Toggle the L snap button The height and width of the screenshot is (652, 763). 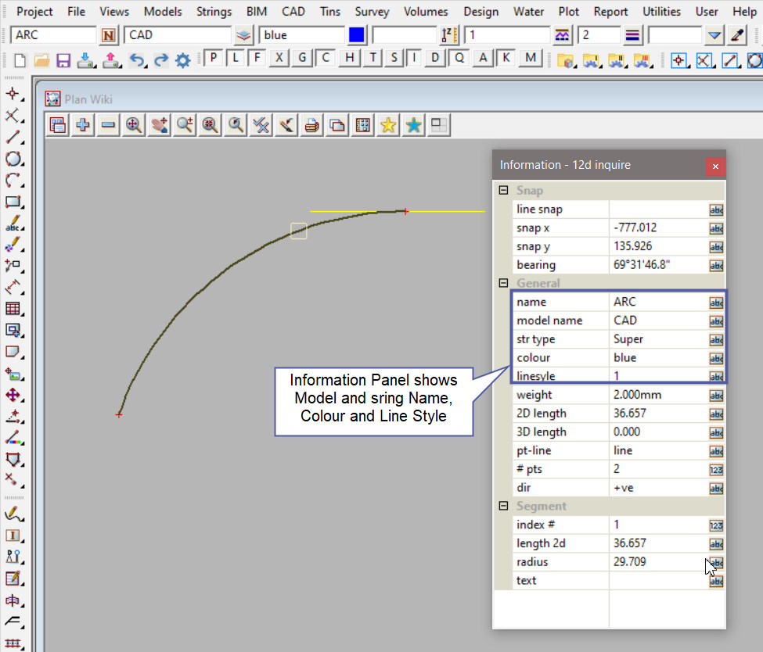(x=236, y=58)
